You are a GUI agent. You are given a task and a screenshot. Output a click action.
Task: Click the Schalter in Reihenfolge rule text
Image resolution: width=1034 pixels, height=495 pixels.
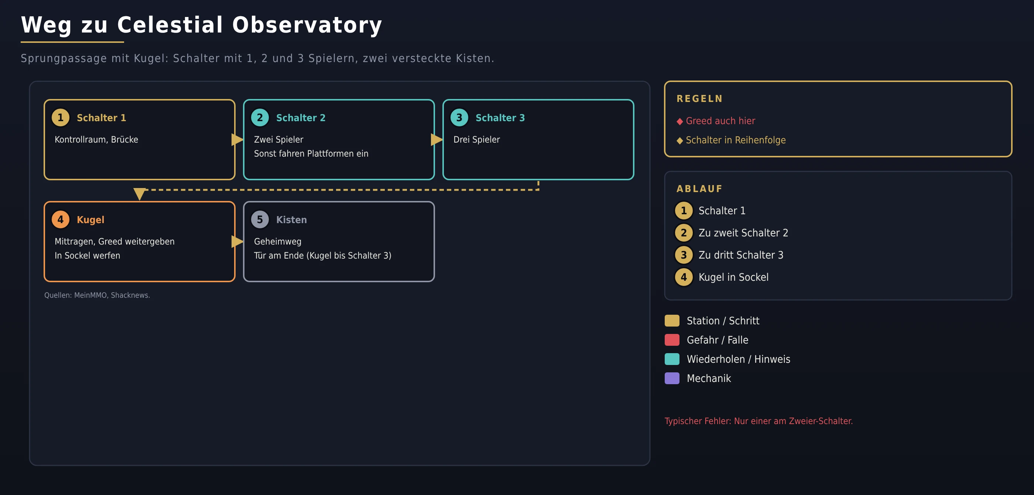[x=736, y=140]
